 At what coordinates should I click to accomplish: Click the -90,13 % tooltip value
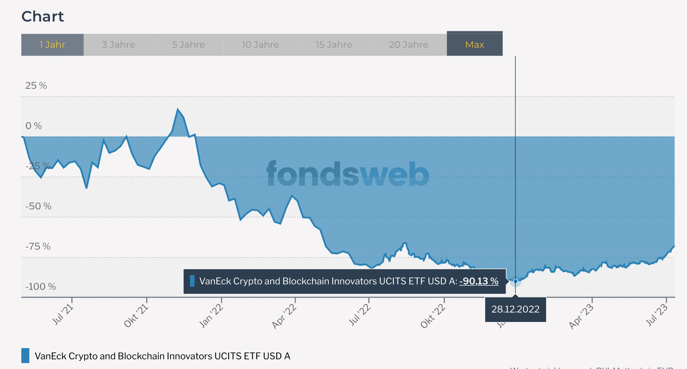(x=479, y=281)
